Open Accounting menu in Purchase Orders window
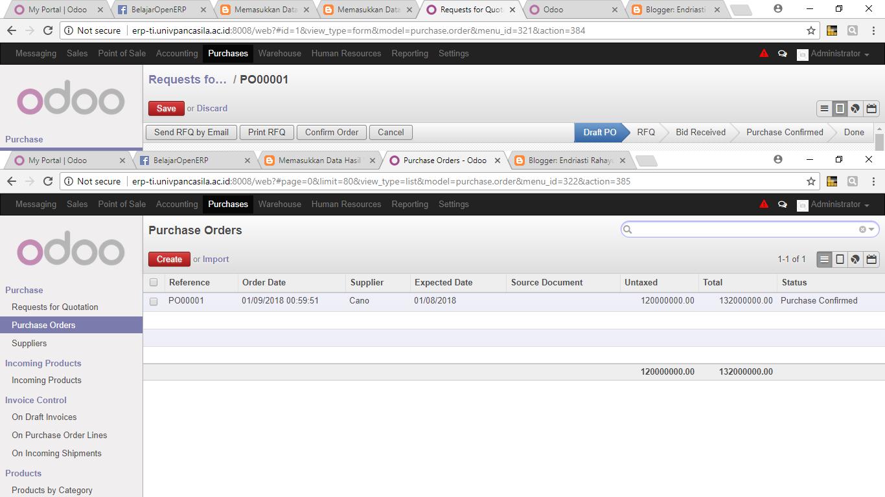 [177, 204]
